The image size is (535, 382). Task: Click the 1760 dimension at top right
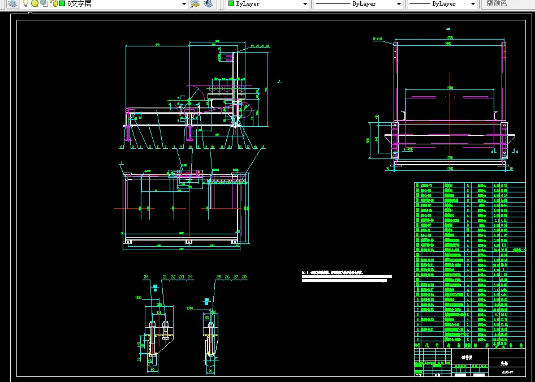(x=449, y=38)
